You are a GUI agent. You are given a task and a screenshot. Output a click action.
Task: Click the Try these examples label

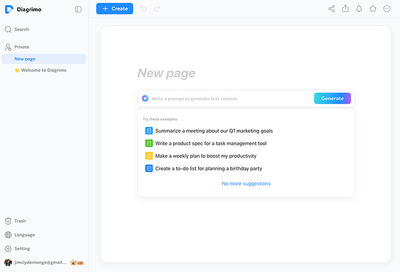pos(160,119)
